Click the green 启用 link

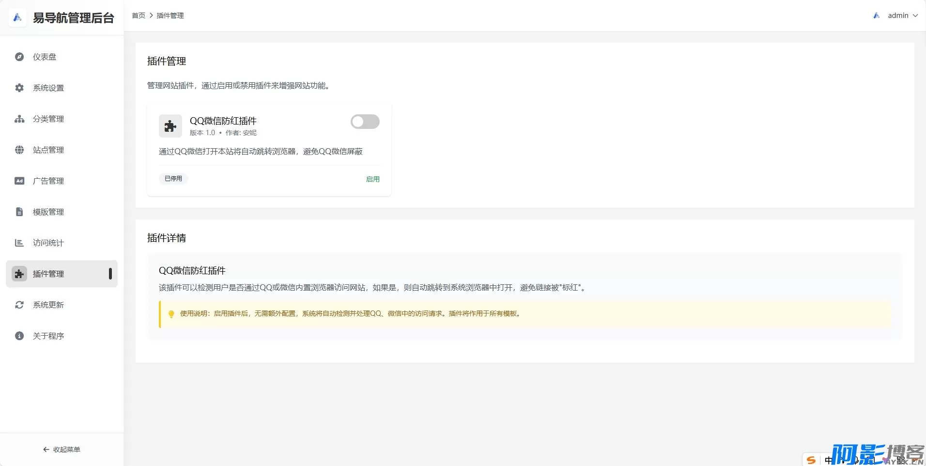[x=372, y=179]
